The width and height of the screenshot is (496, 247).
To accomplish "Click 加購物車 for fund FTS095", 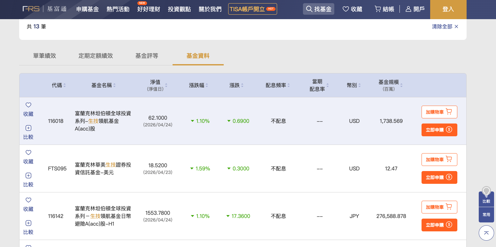I will (439, 160).
